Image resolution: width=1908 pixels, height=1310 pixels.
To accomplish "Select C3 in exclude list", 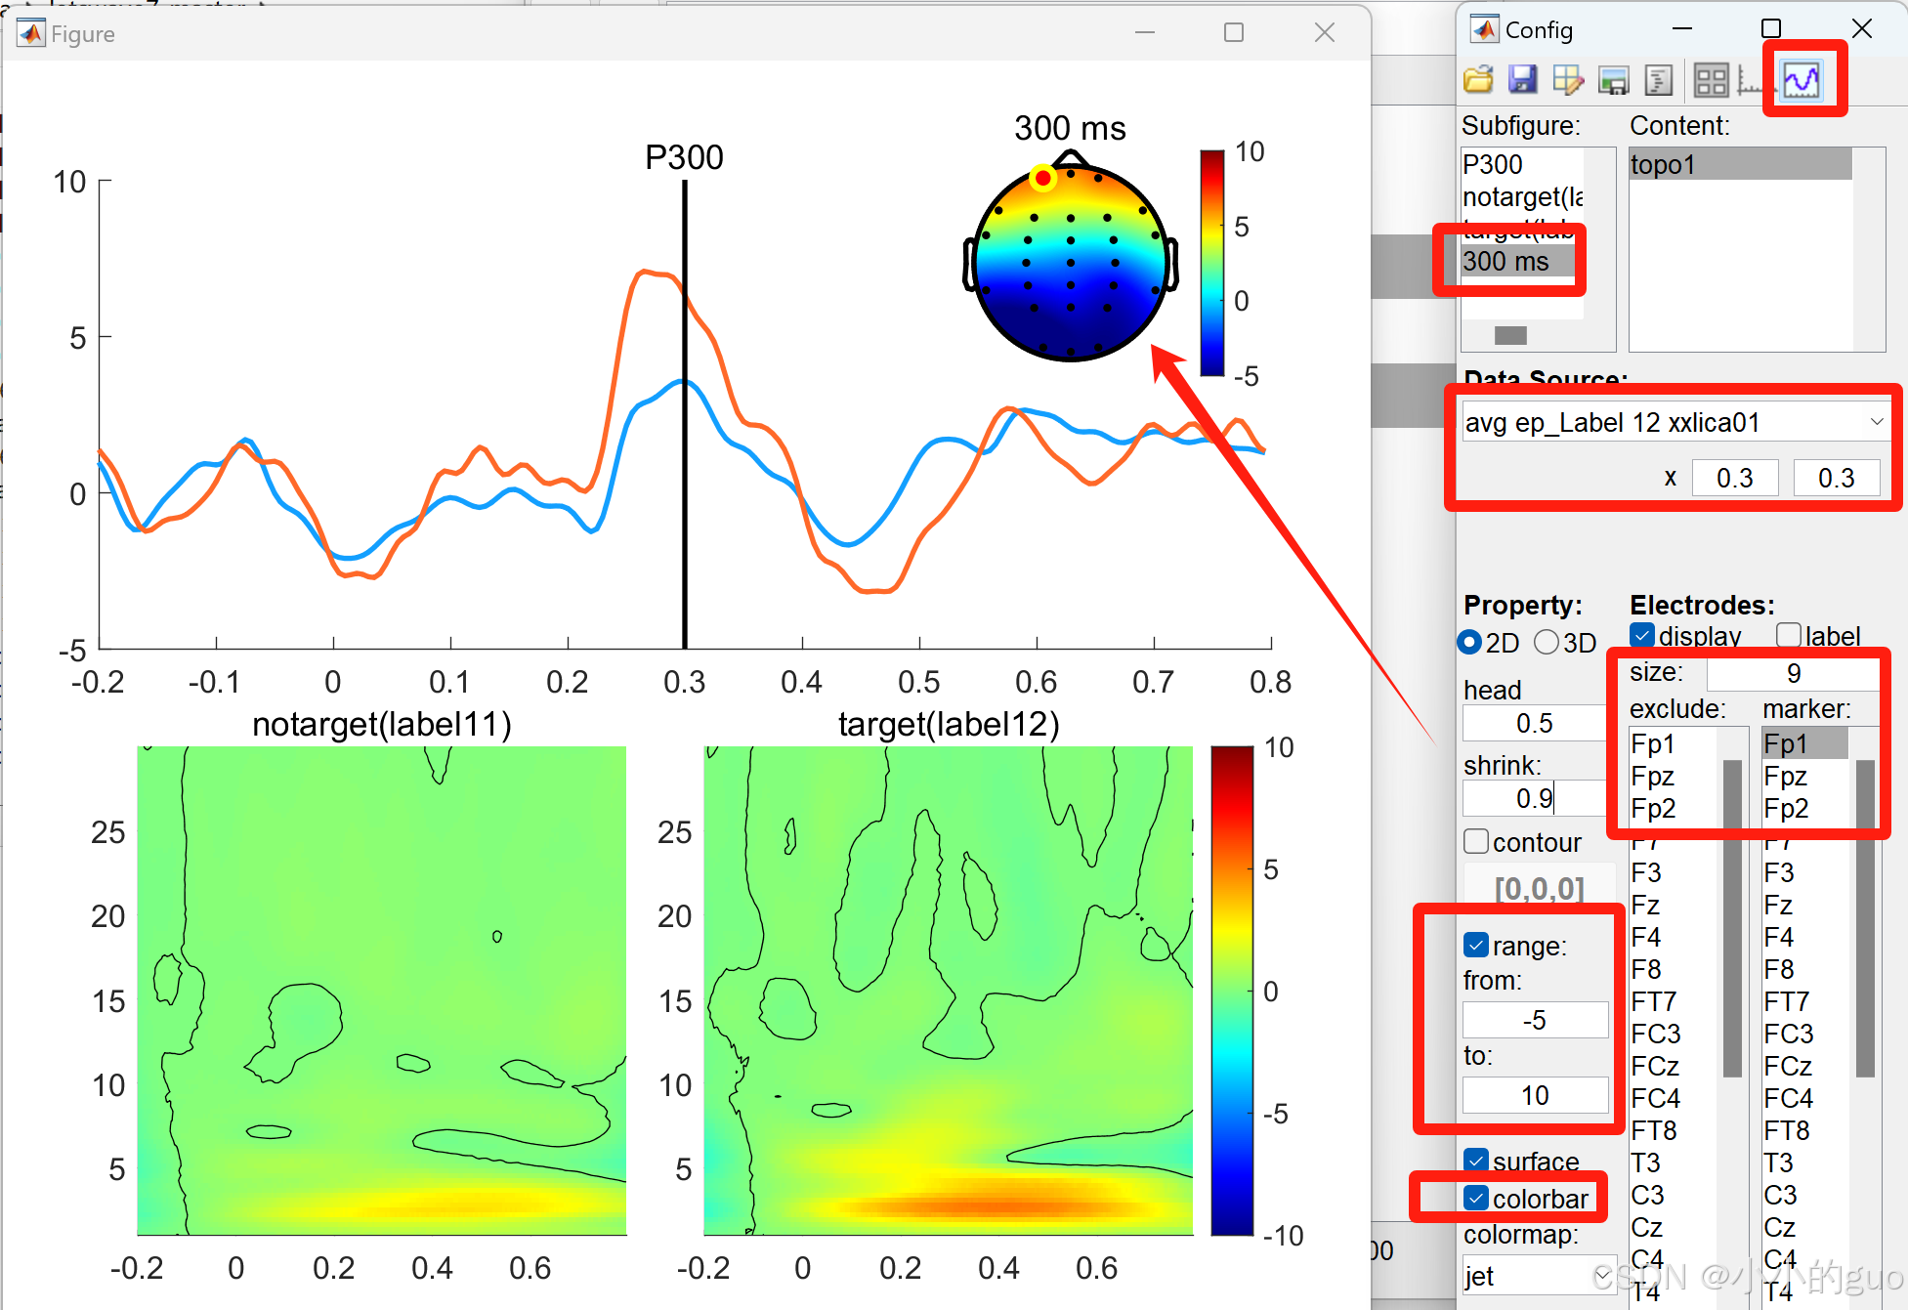I will click(x=1673, y=1195).
